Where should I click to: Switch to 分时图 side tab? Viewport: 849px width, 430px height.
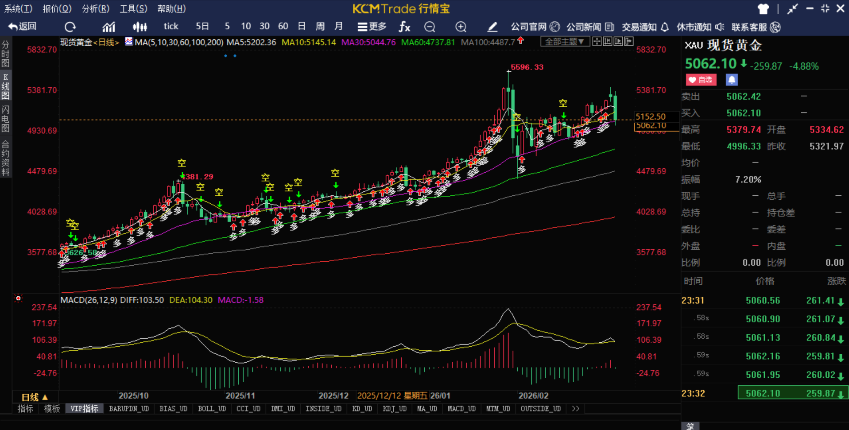click(x=6, y=54)
